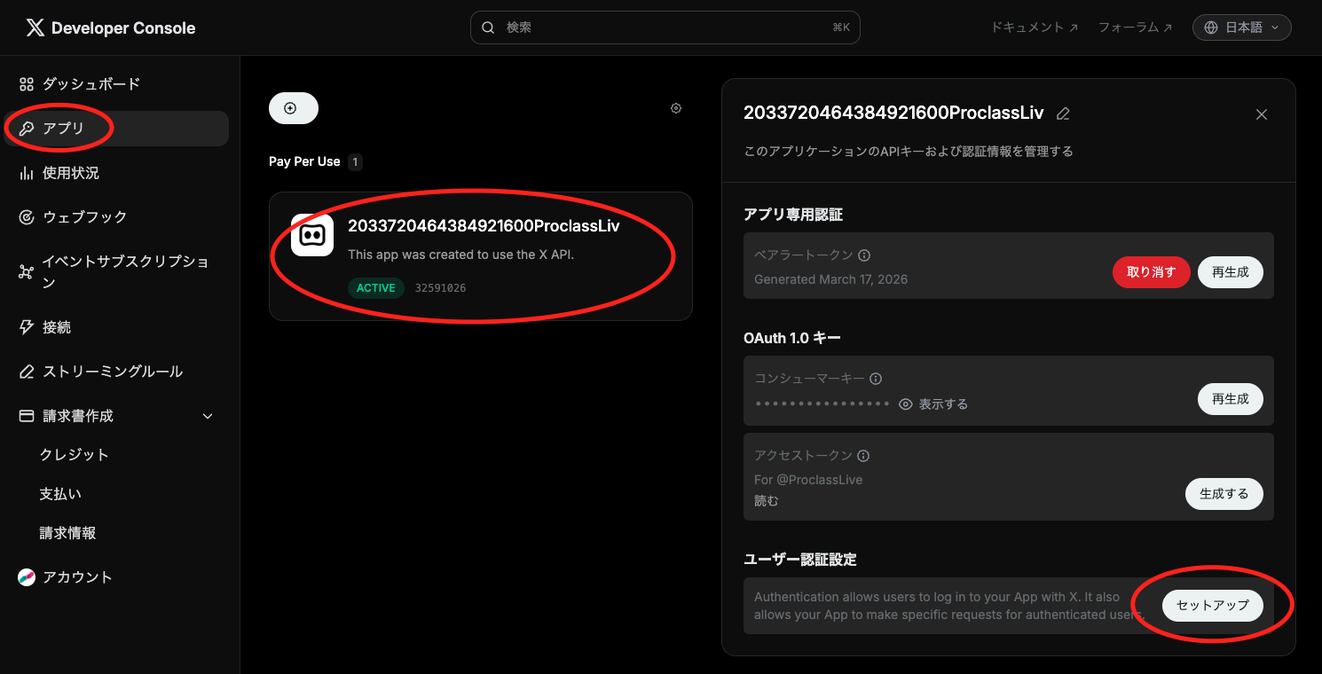Focus the search (検索) field
The width and height of the screenshot is (1322, 674).
click(665, 27)
